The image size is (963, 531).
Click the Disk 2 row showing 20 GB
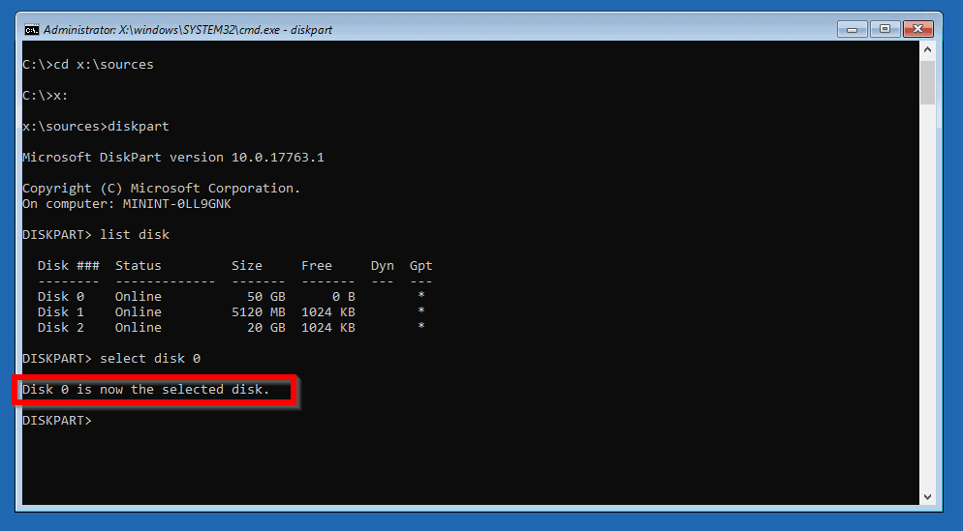tap(231, 328)
